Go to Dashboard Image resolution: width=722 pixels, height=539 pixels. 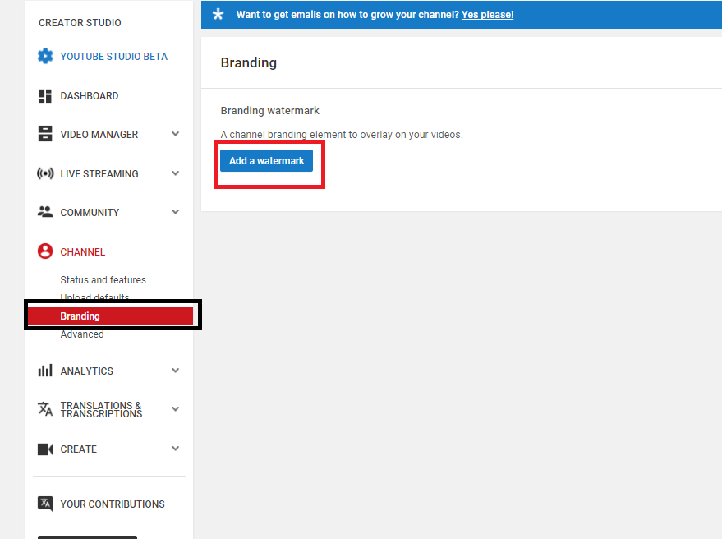tap(90, 96)
